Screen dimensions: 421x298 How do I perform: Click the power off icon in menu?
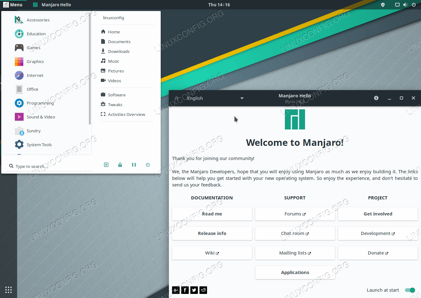click(x=148, y=165)
